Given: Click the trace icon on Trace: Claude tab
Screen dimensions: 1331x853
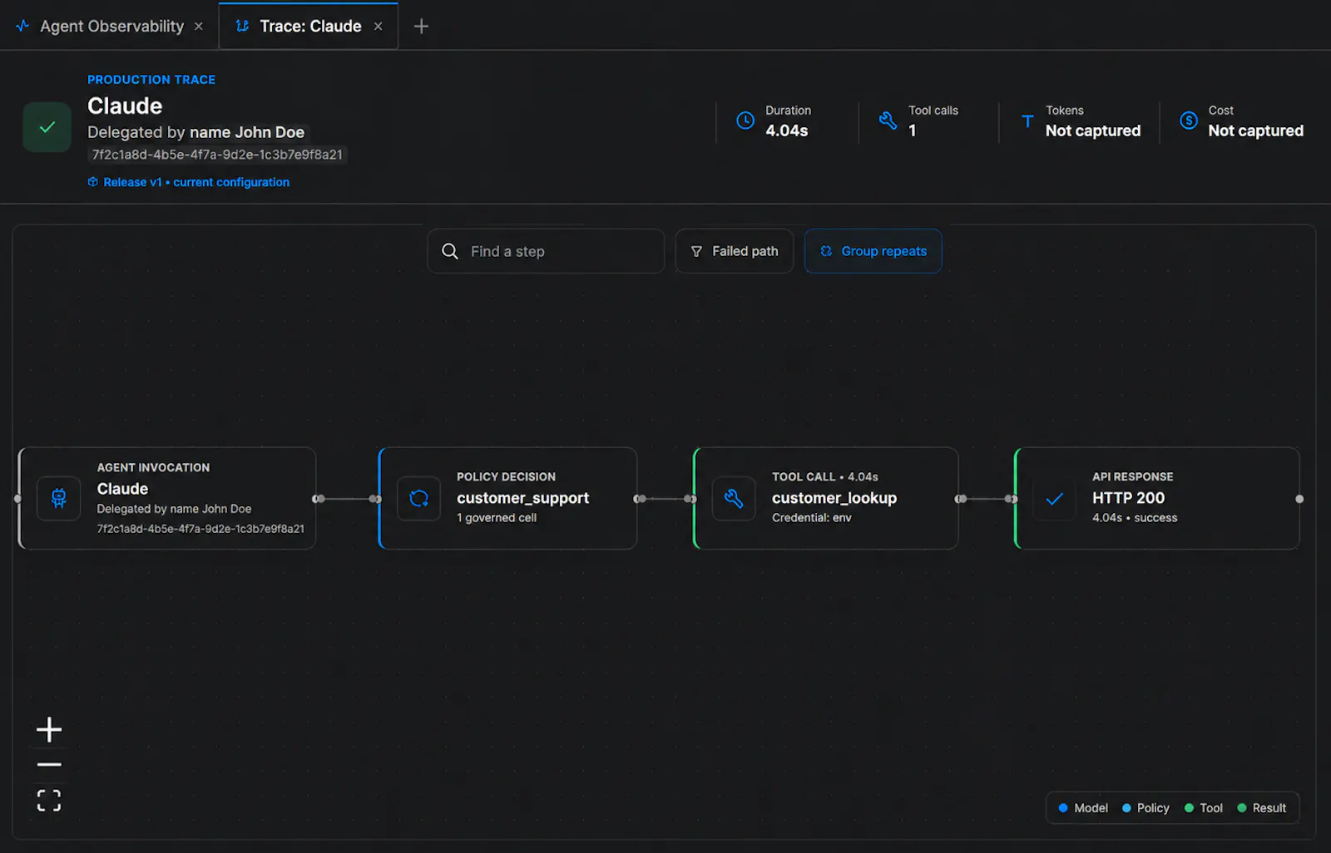Looking at the screenshot, I should [242, 26].
